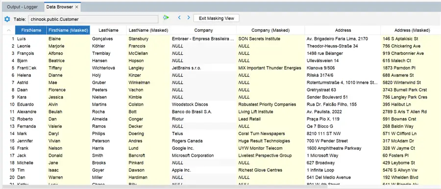Click the row-number sort arrow header

pos(9,30)
